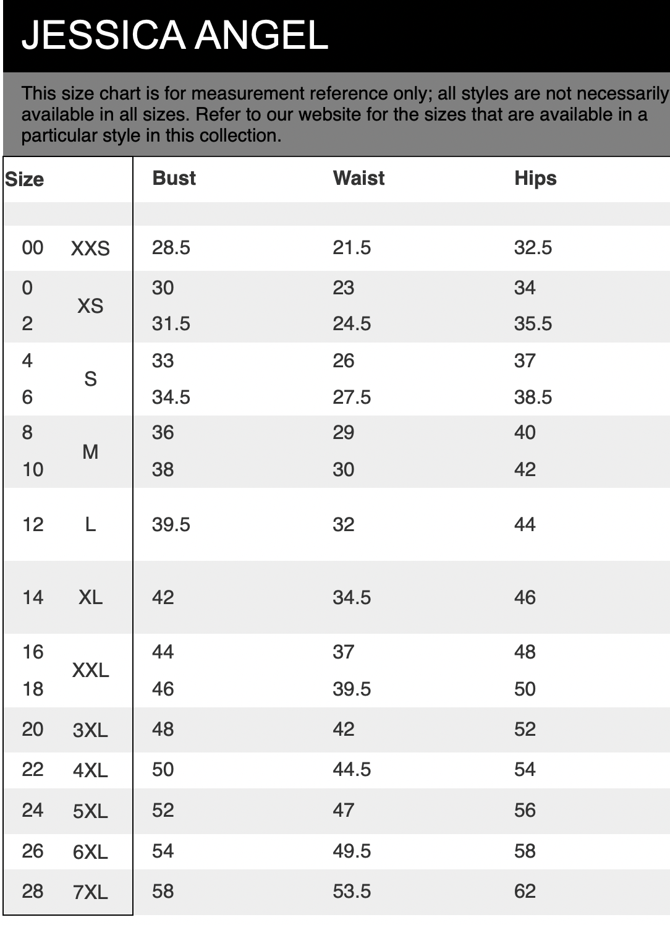Select the XXL size label

[90, 670]
